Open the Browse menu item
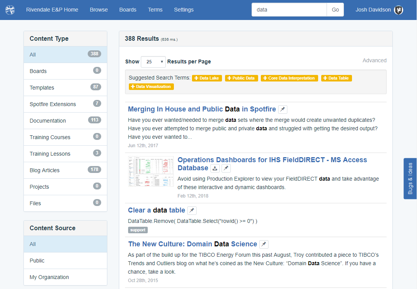 98,10
